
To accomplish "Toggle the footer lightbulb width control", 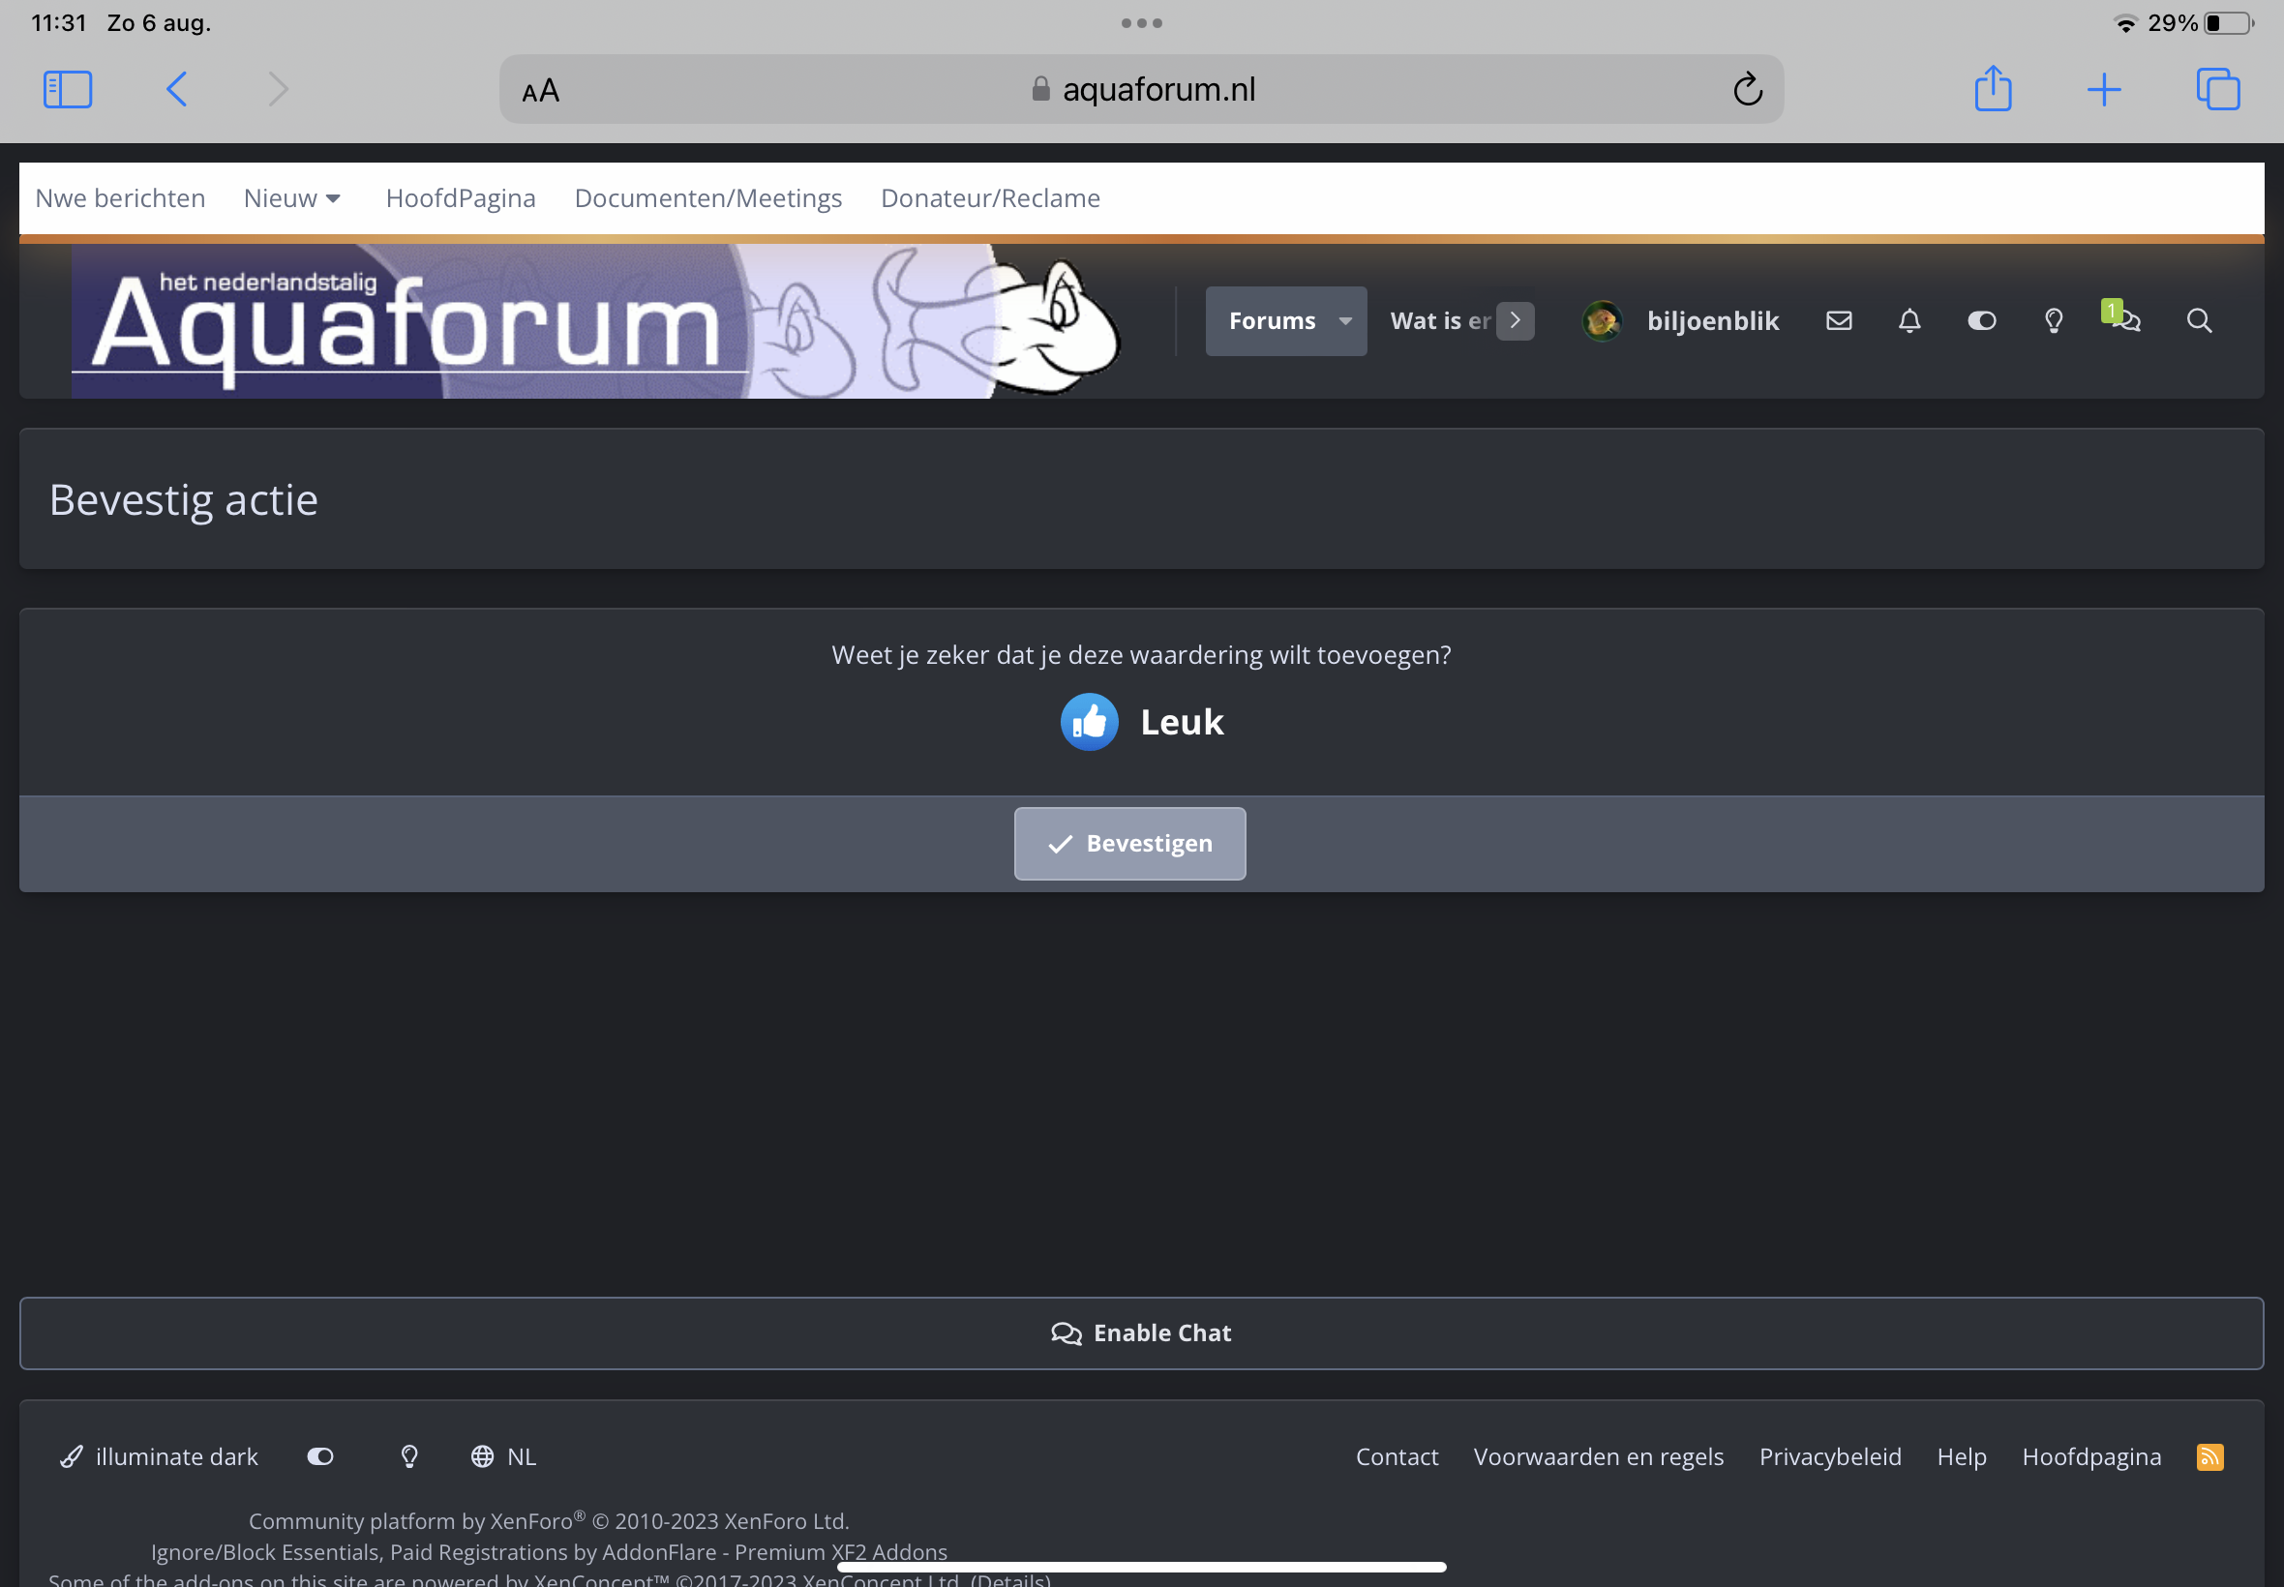I will coord(408,1456).
